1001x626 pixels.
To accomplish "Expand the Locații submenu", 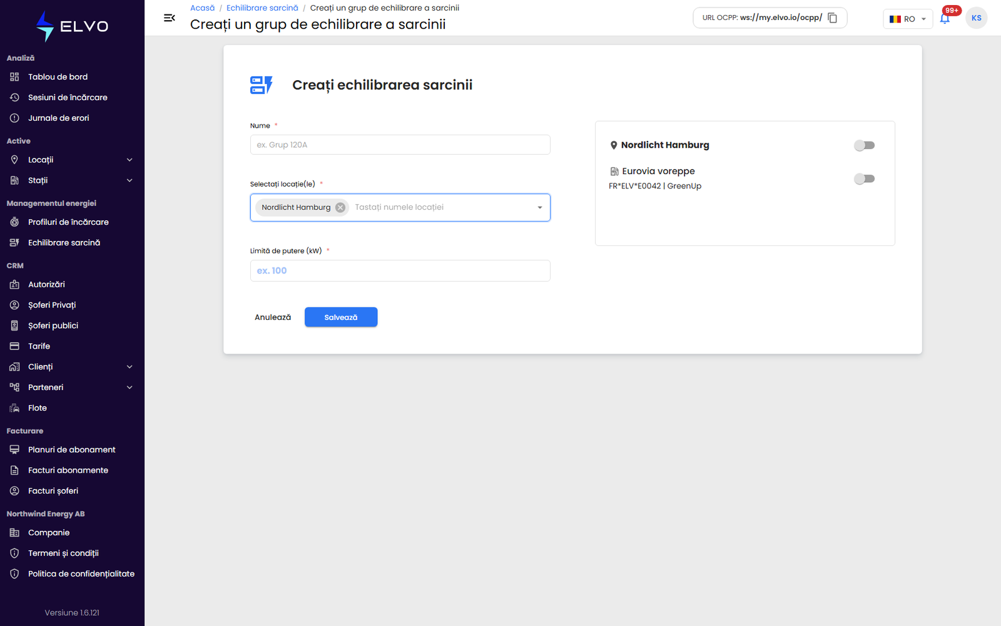I will [x=130, y=160].
